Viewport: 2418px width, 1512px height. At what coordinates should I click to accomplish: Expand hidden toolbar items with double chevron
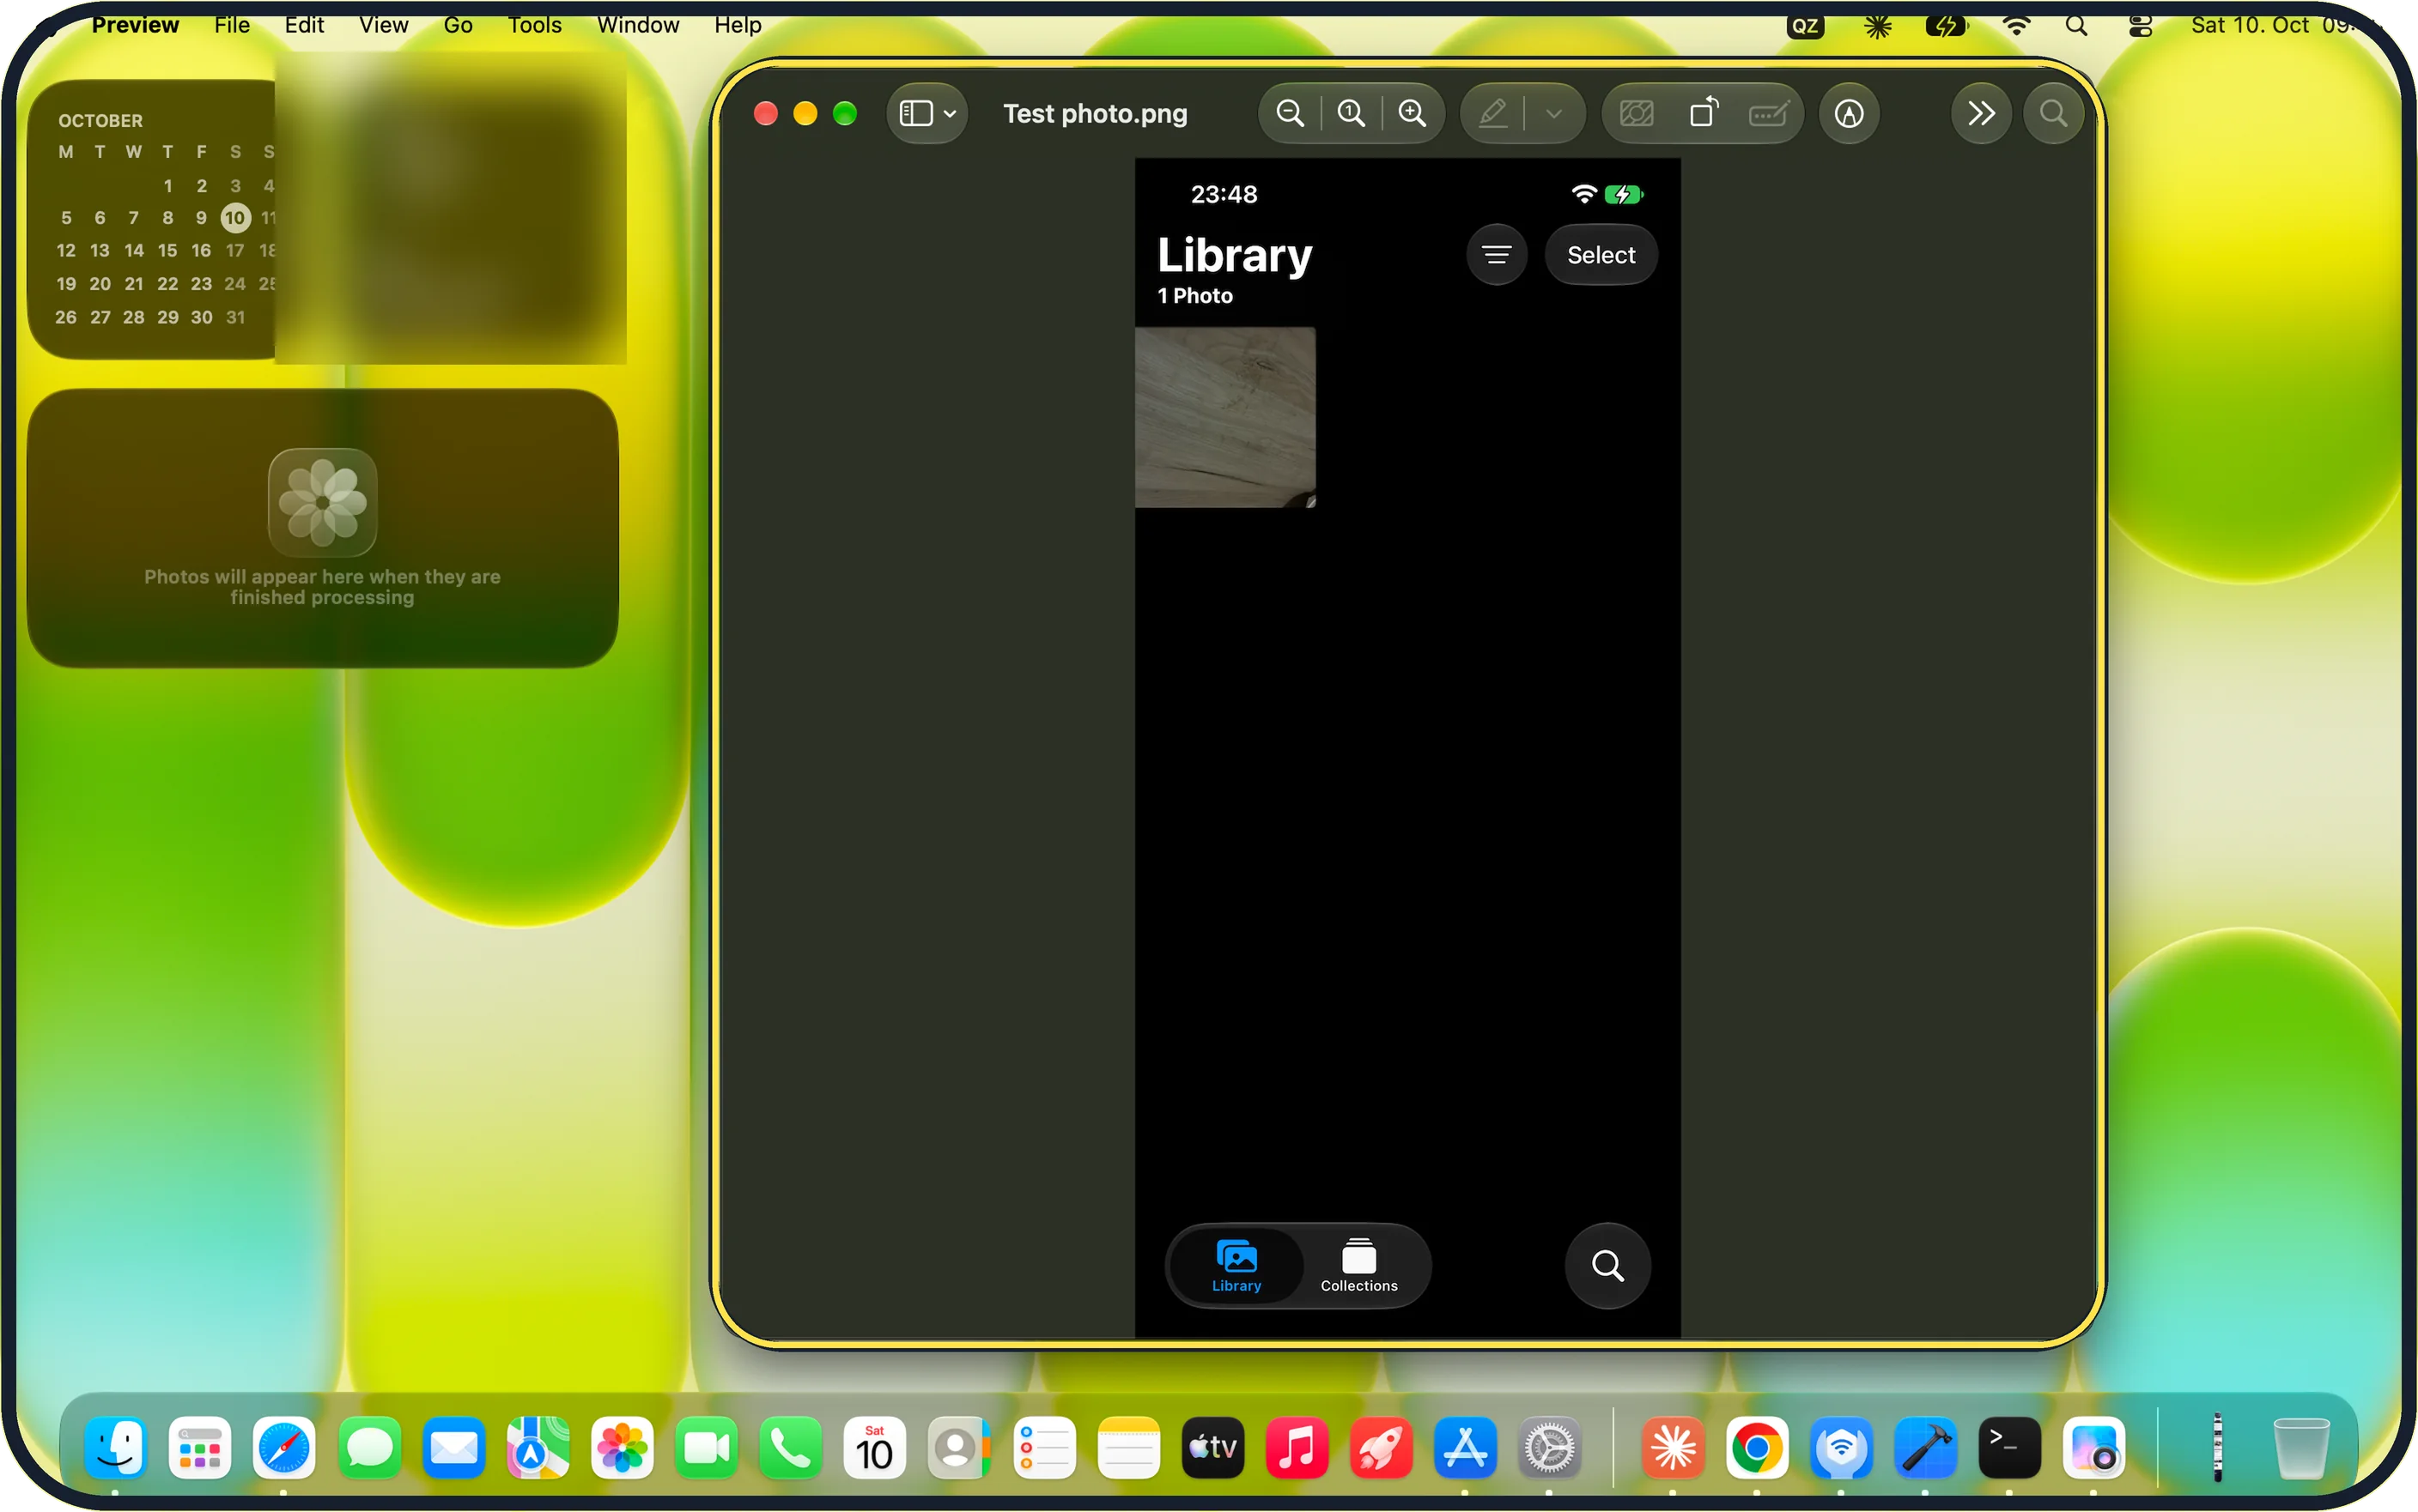tap(1981, 114)
